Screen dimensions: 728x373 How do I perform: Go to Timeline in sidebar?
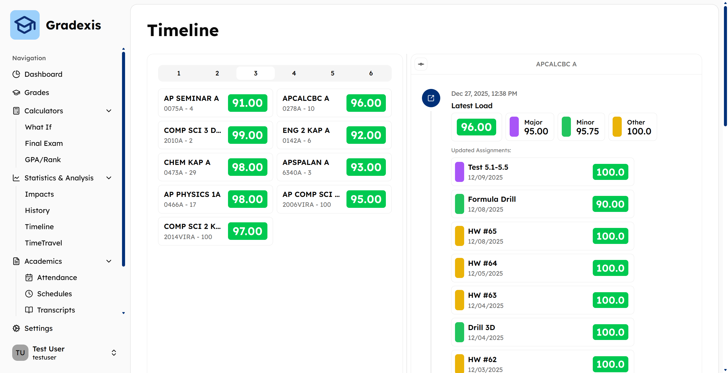click(39, 227)
